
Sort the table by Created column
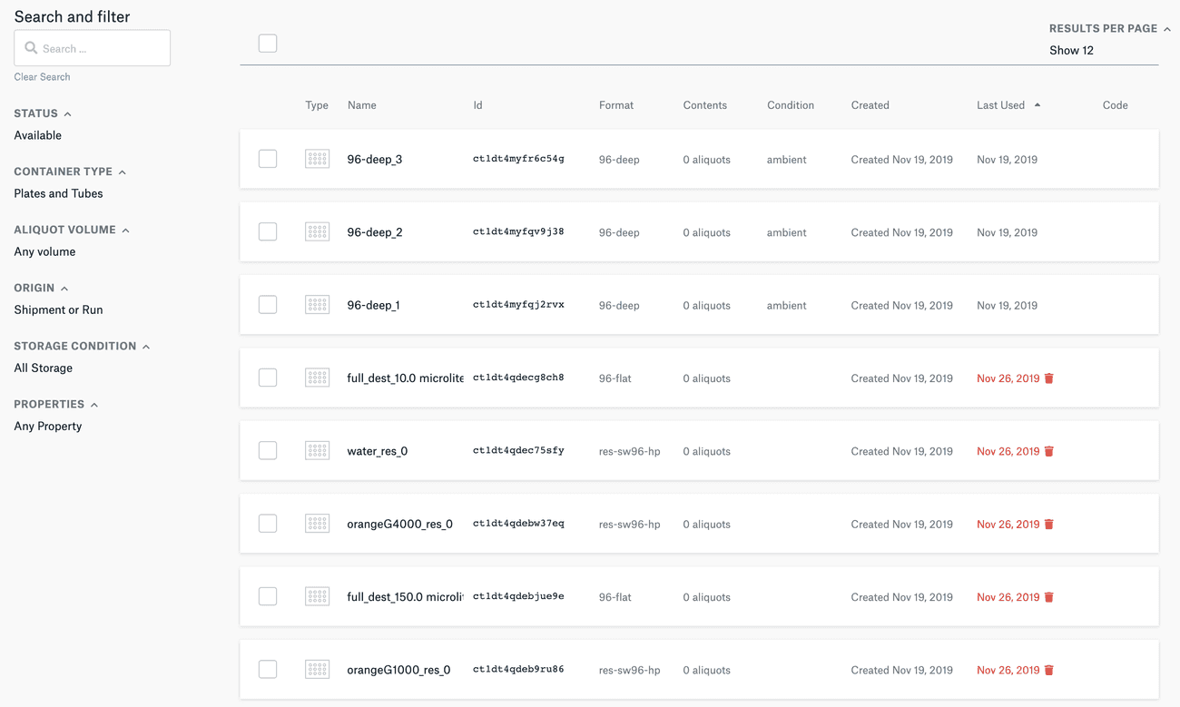pyautogui.click(x=870, y=105)
